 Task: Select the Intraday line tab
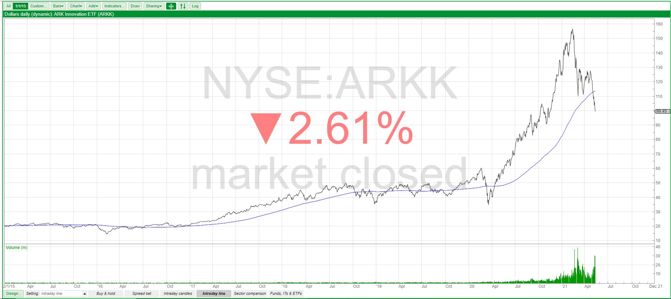(214, 293)
